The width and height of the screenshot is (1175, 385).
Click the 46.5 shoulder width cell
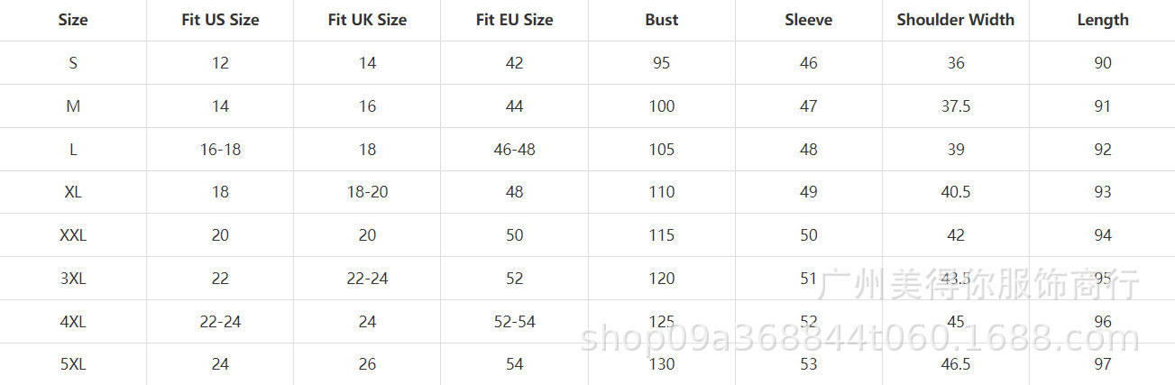coord(955,364)
